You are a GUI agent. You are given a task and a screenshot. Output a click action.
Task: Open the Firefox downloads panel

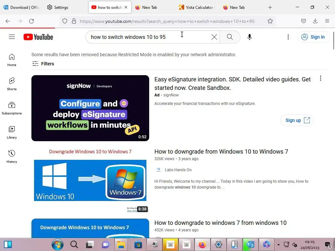point(315,21)
